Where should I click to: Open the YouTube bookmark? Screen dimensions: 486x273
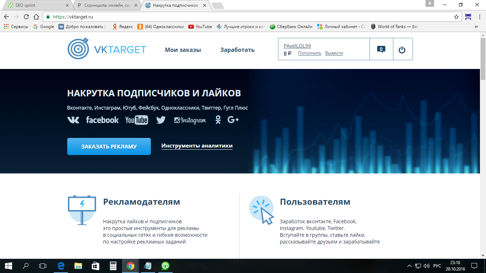click(x=200, y=27)
